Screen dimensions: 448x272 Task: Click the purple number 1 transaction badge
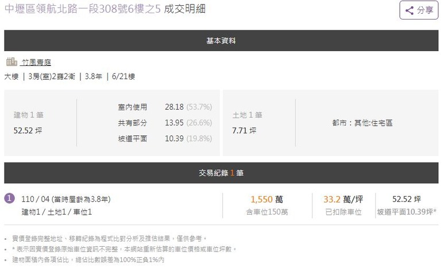coord(9,199)
